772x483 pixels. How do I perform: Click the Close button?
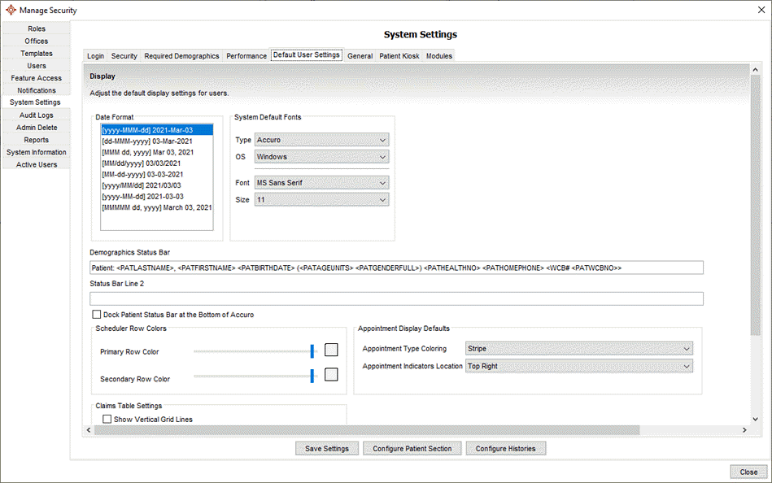[748, 472]
